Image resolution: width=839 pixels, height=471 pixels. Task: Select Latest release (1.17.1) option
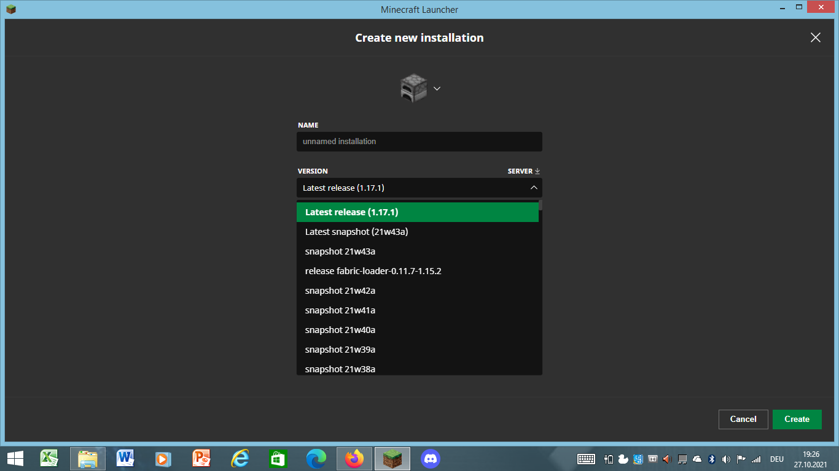pyautogui.click(x=417, y=212)
